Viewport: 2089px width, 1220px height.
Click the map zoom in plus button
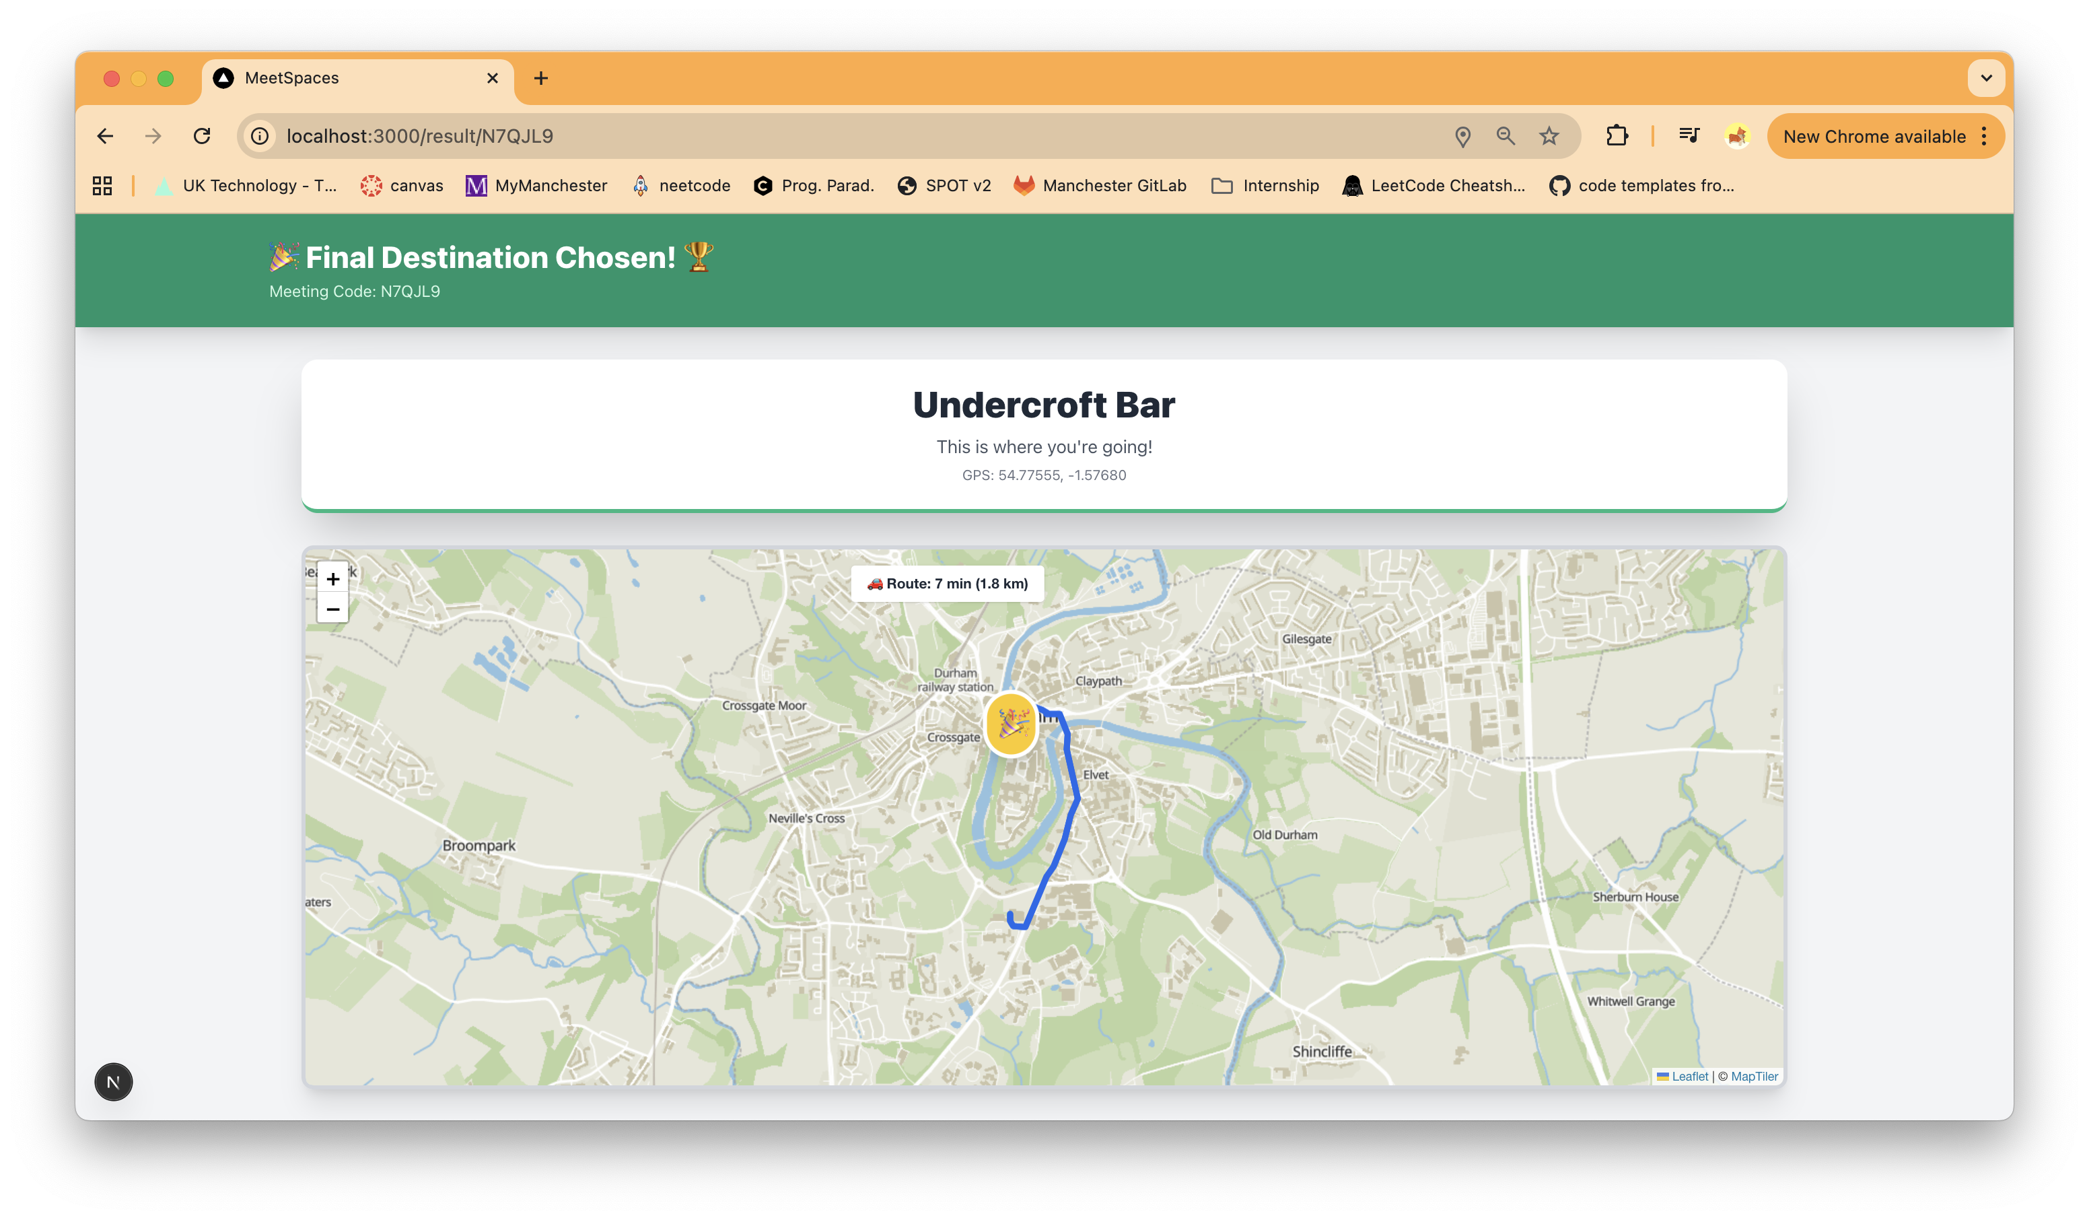[x=332, y=578]
